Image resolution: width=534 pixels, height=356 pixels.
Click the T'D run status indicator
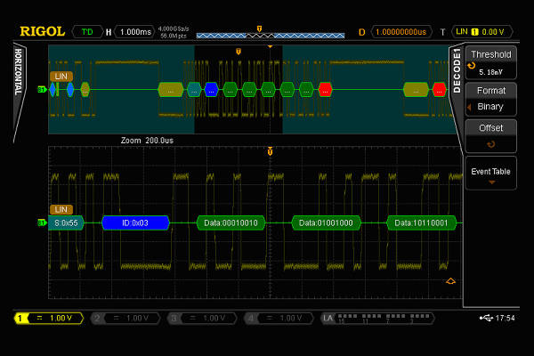tap(87, 32)
